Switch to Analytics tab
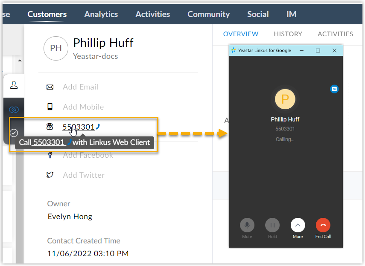Image resolution: width=365 pixels, height=266 pixels. [x=101, y=14]
